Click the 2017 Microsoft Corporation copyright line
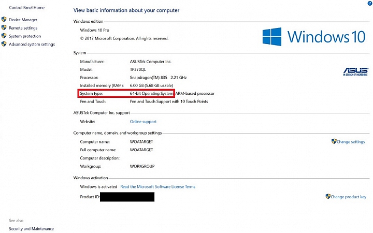 coord(124,38)
